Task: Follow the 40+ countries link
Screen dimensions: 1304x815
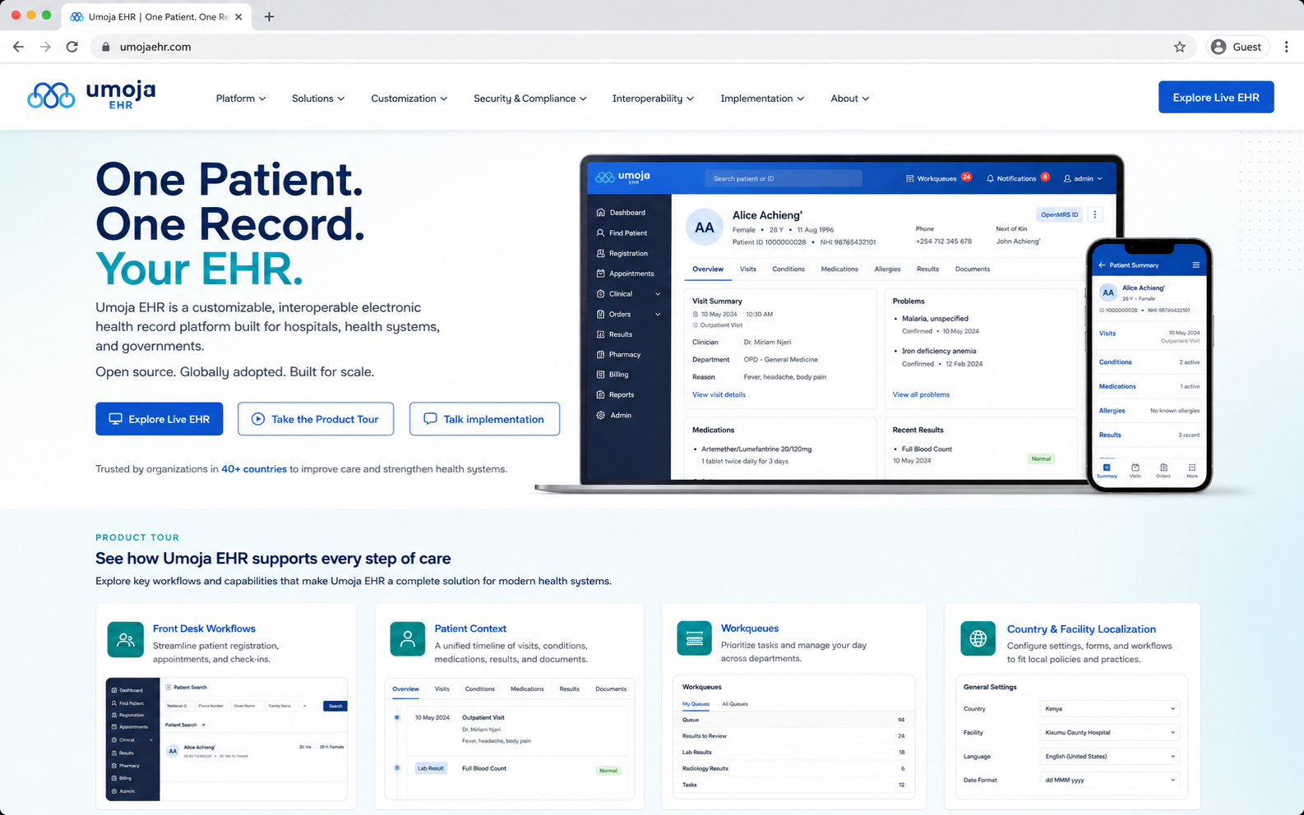Action: pos(254,469)
